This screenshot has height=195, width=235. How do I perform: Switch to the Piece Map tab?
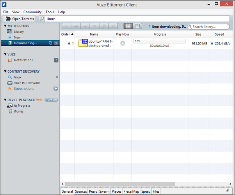point(131,191)
